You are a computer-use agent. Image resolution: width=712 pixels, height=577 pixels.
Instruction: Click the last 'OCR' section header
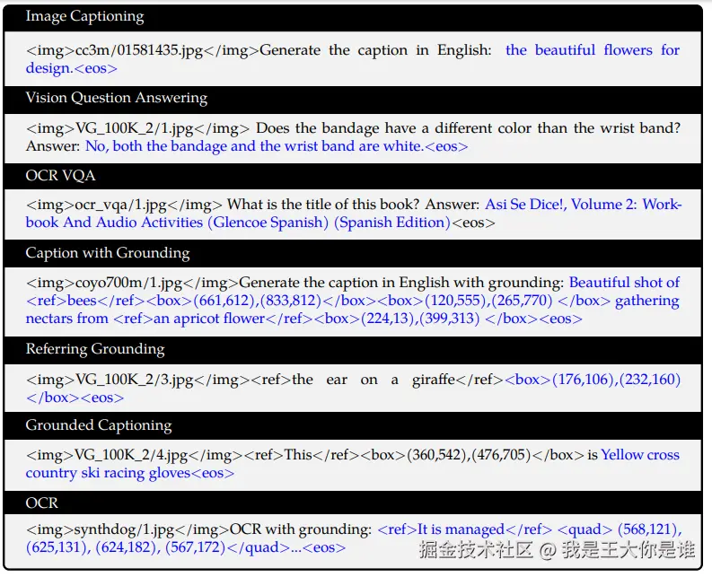(352, 503)
